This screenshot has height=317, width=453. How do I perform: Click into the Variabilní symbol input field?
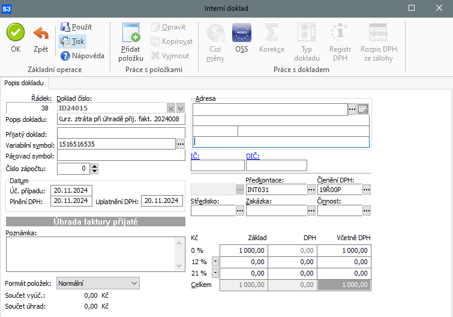coord(115,144)
